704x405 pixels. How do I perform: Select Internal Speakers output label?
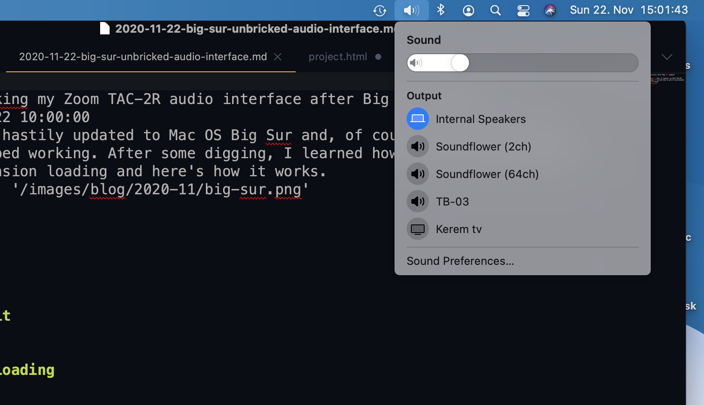(x=481, y=119)
